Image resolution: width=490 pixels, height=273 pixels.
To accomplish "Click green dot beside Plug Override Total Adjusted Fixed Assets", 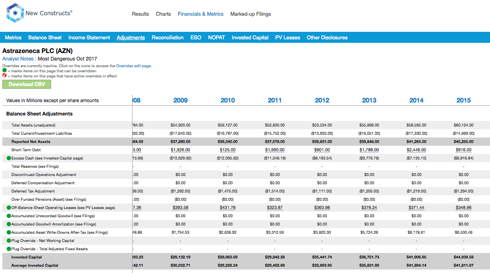I will 9,249.
